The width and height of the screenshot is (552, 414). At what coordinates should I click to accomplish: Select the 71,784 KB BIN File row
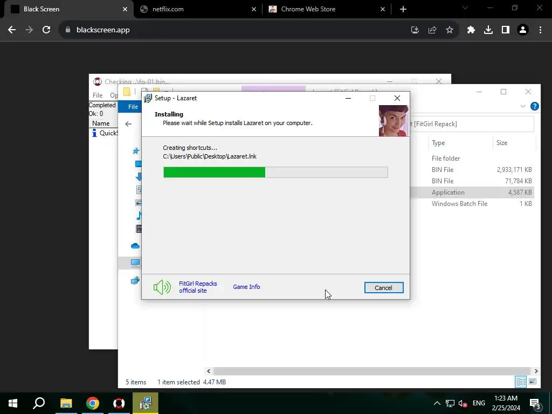pyautogui.click(x=472, y=181)
